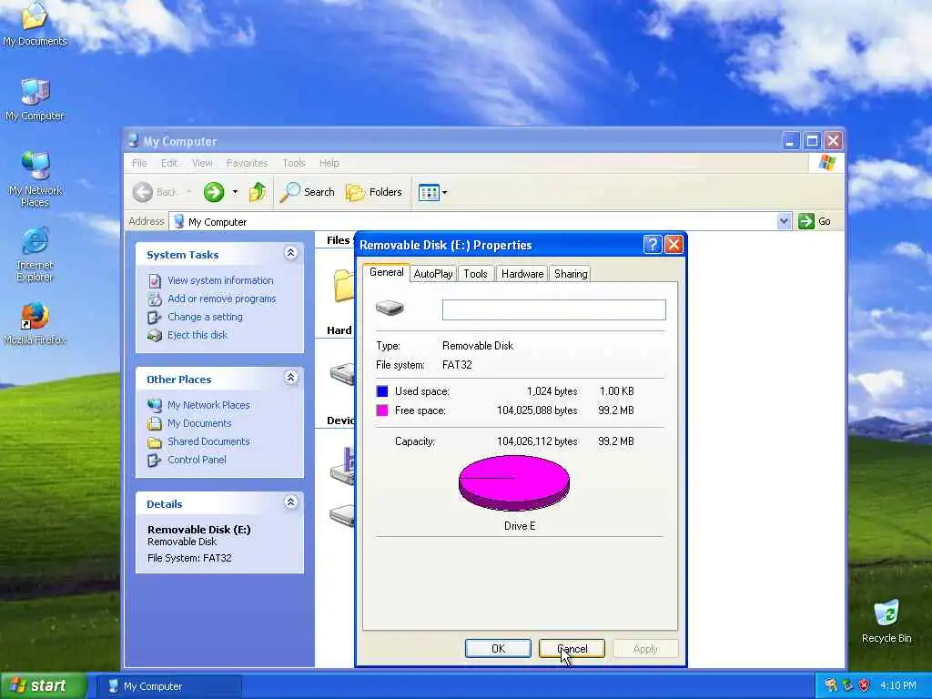
Task: Click My Computer taskbar button
Action: [x=169, y=686]
